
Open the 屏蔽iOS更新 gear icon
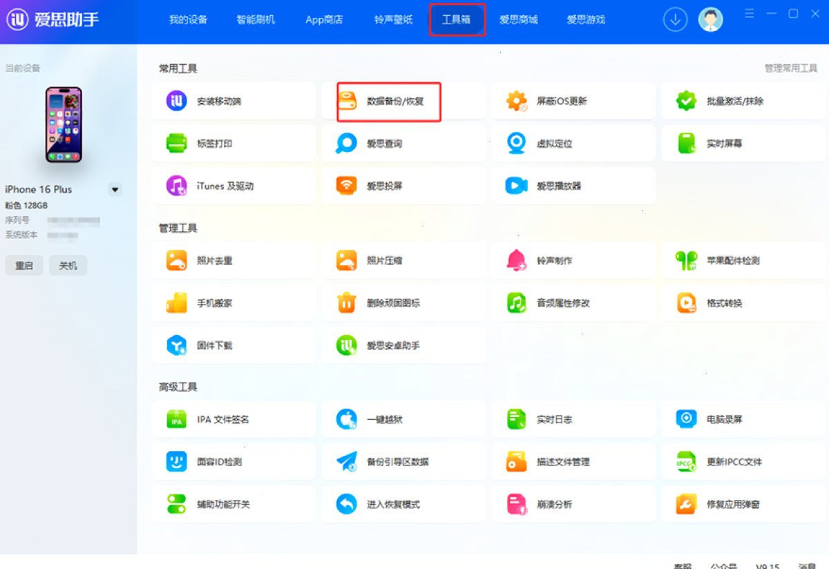517,101
